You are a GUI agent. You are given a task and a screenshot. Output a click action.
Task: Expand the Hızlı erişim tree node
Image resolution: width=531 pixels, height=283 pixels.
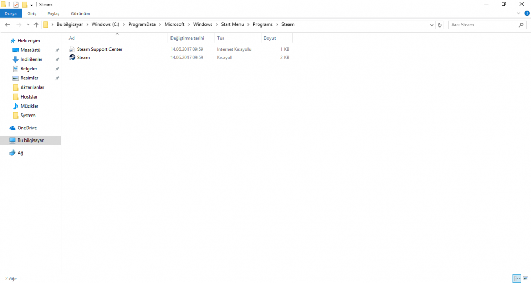pos(5,41)
